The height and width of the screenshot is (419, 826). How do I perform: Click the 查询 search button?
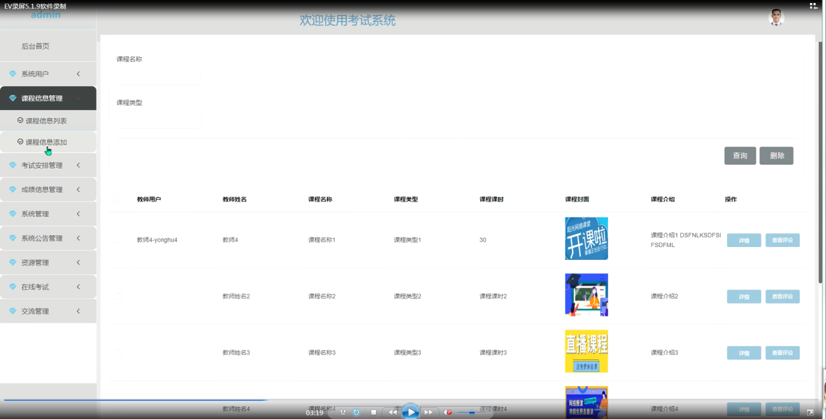tap(740, 156)
